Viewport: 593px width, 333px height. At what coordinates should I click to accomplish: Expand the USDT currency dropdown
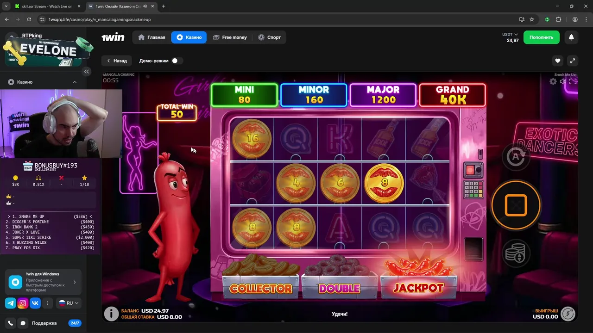click(x=510, y=34)
